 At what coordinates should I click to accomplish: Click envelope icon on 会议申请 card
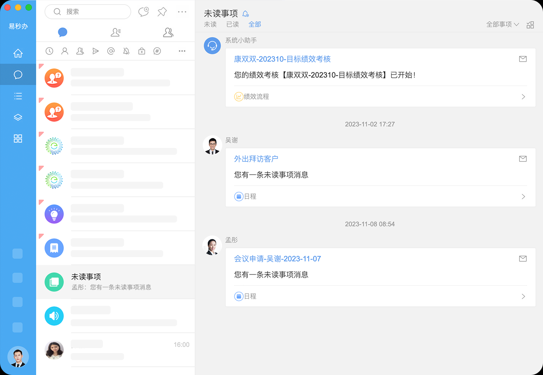coord(523,259)
